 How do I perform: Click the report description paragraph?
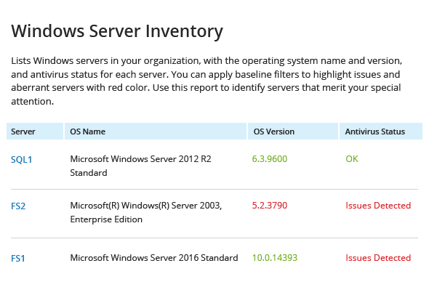[207, 81]
